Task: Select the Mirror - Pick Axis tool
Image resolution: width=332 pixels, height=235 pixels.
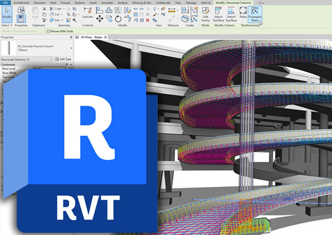Action: point(118,10)
